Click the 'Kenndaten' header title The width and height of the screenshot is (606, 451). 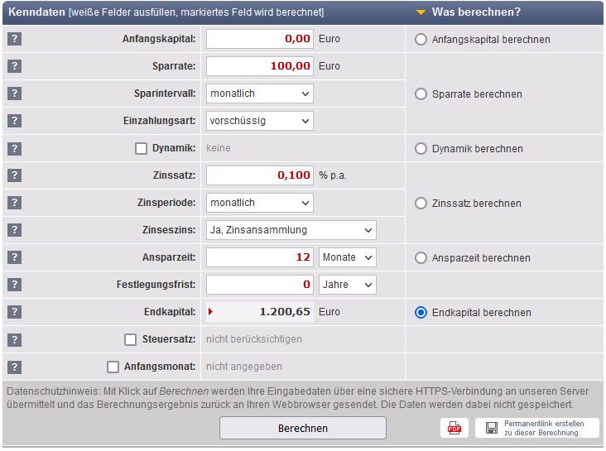(x=36, y=12)
